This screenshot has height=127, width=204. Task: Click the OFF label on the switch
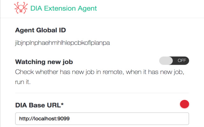point(181,61)
